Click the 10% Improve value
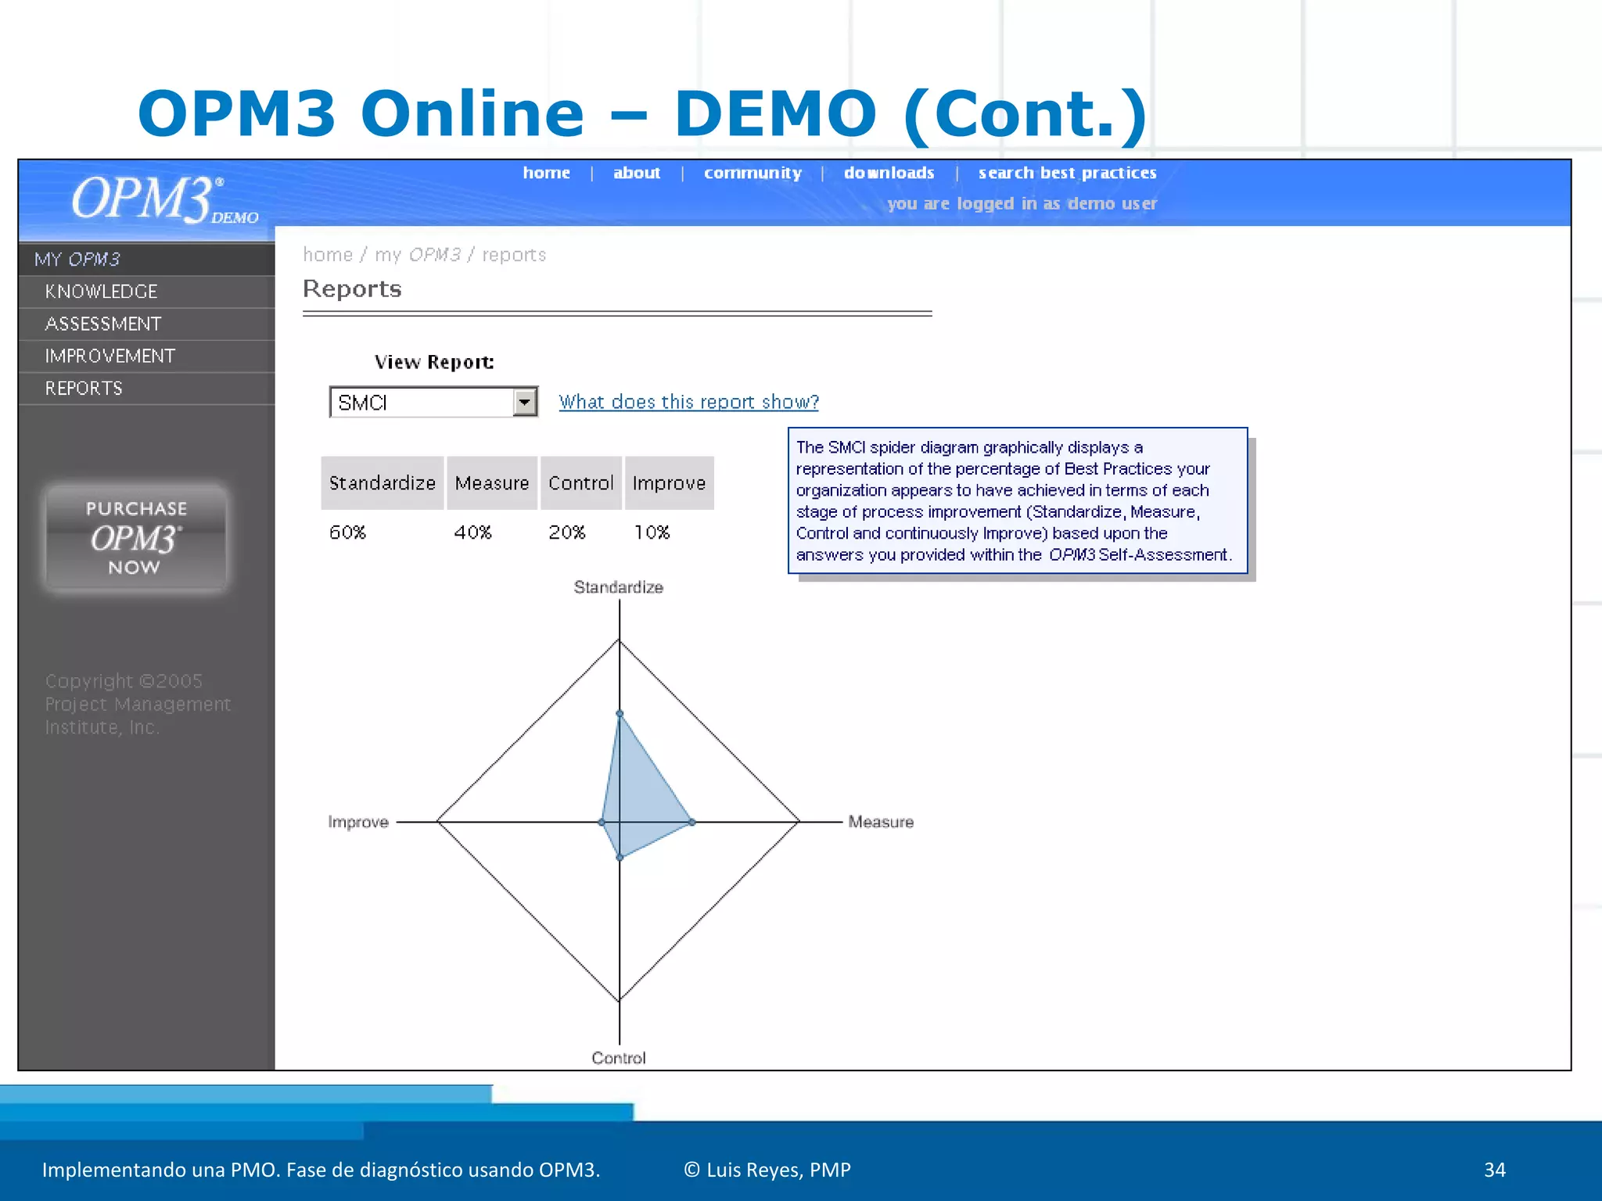The image size is (1602, 1201). click(x=652, y=532)
